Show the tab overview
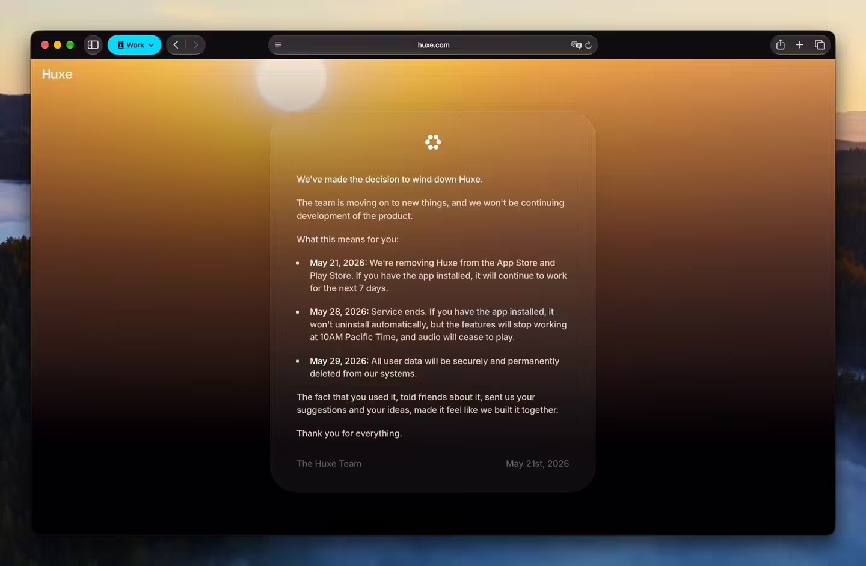This screenshot has height=566, width=866. pos(820,45)
